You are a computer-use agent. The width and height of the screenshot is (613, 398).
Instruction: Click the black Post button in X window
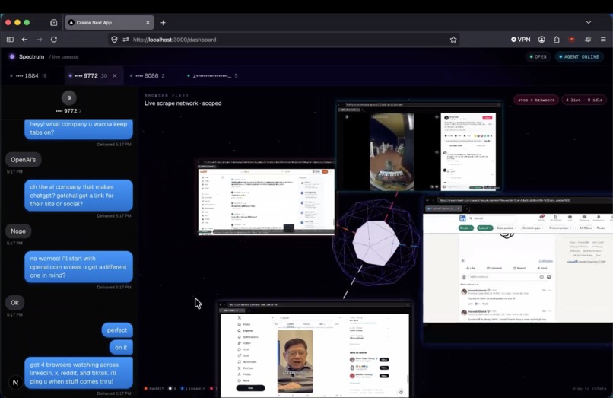pyautogui.click(x=250, y=388)
